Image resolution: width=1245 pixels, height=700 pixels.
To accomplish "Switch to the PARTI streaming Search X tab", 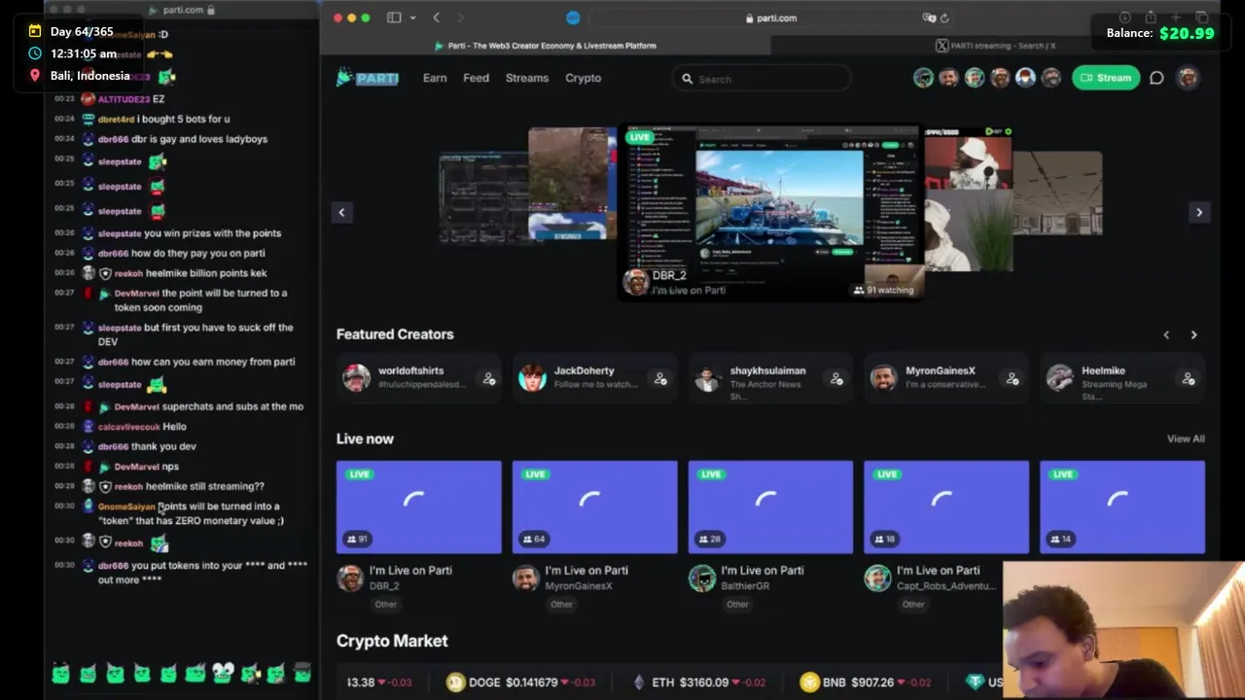I will (x=995, y=46).
